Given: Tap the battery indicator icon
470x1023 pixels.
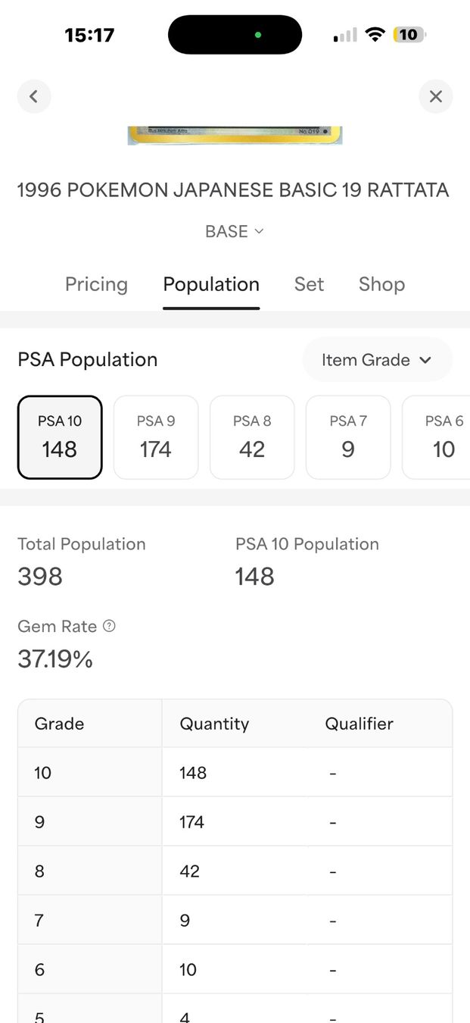Looking at the screenshot, I should [409, 35].
